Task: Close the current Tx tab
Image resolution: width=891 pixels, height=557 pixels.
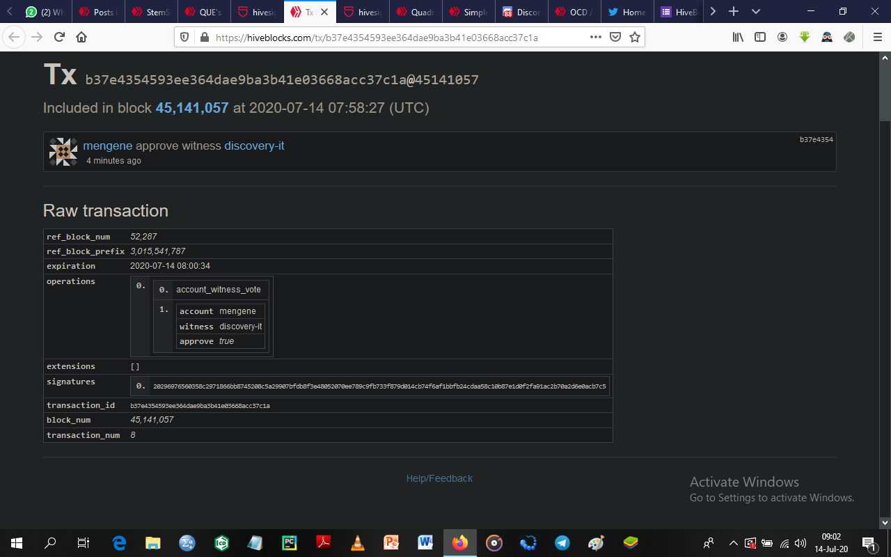Action: [x=324, y=12]
